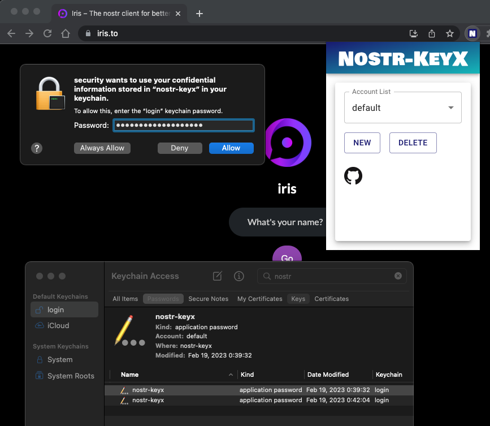Click the search magnifier in Keychain Access

(267, 276)
